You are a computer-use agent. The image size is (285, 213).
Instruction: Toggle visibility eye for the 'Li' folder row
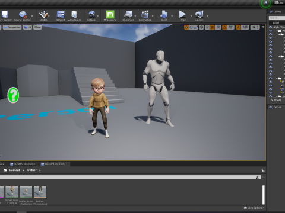[x=271, y=78]
